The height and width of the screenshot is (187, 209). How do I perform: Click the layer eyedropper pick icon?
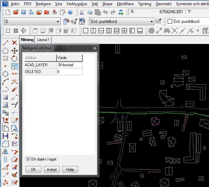[74, 21]
